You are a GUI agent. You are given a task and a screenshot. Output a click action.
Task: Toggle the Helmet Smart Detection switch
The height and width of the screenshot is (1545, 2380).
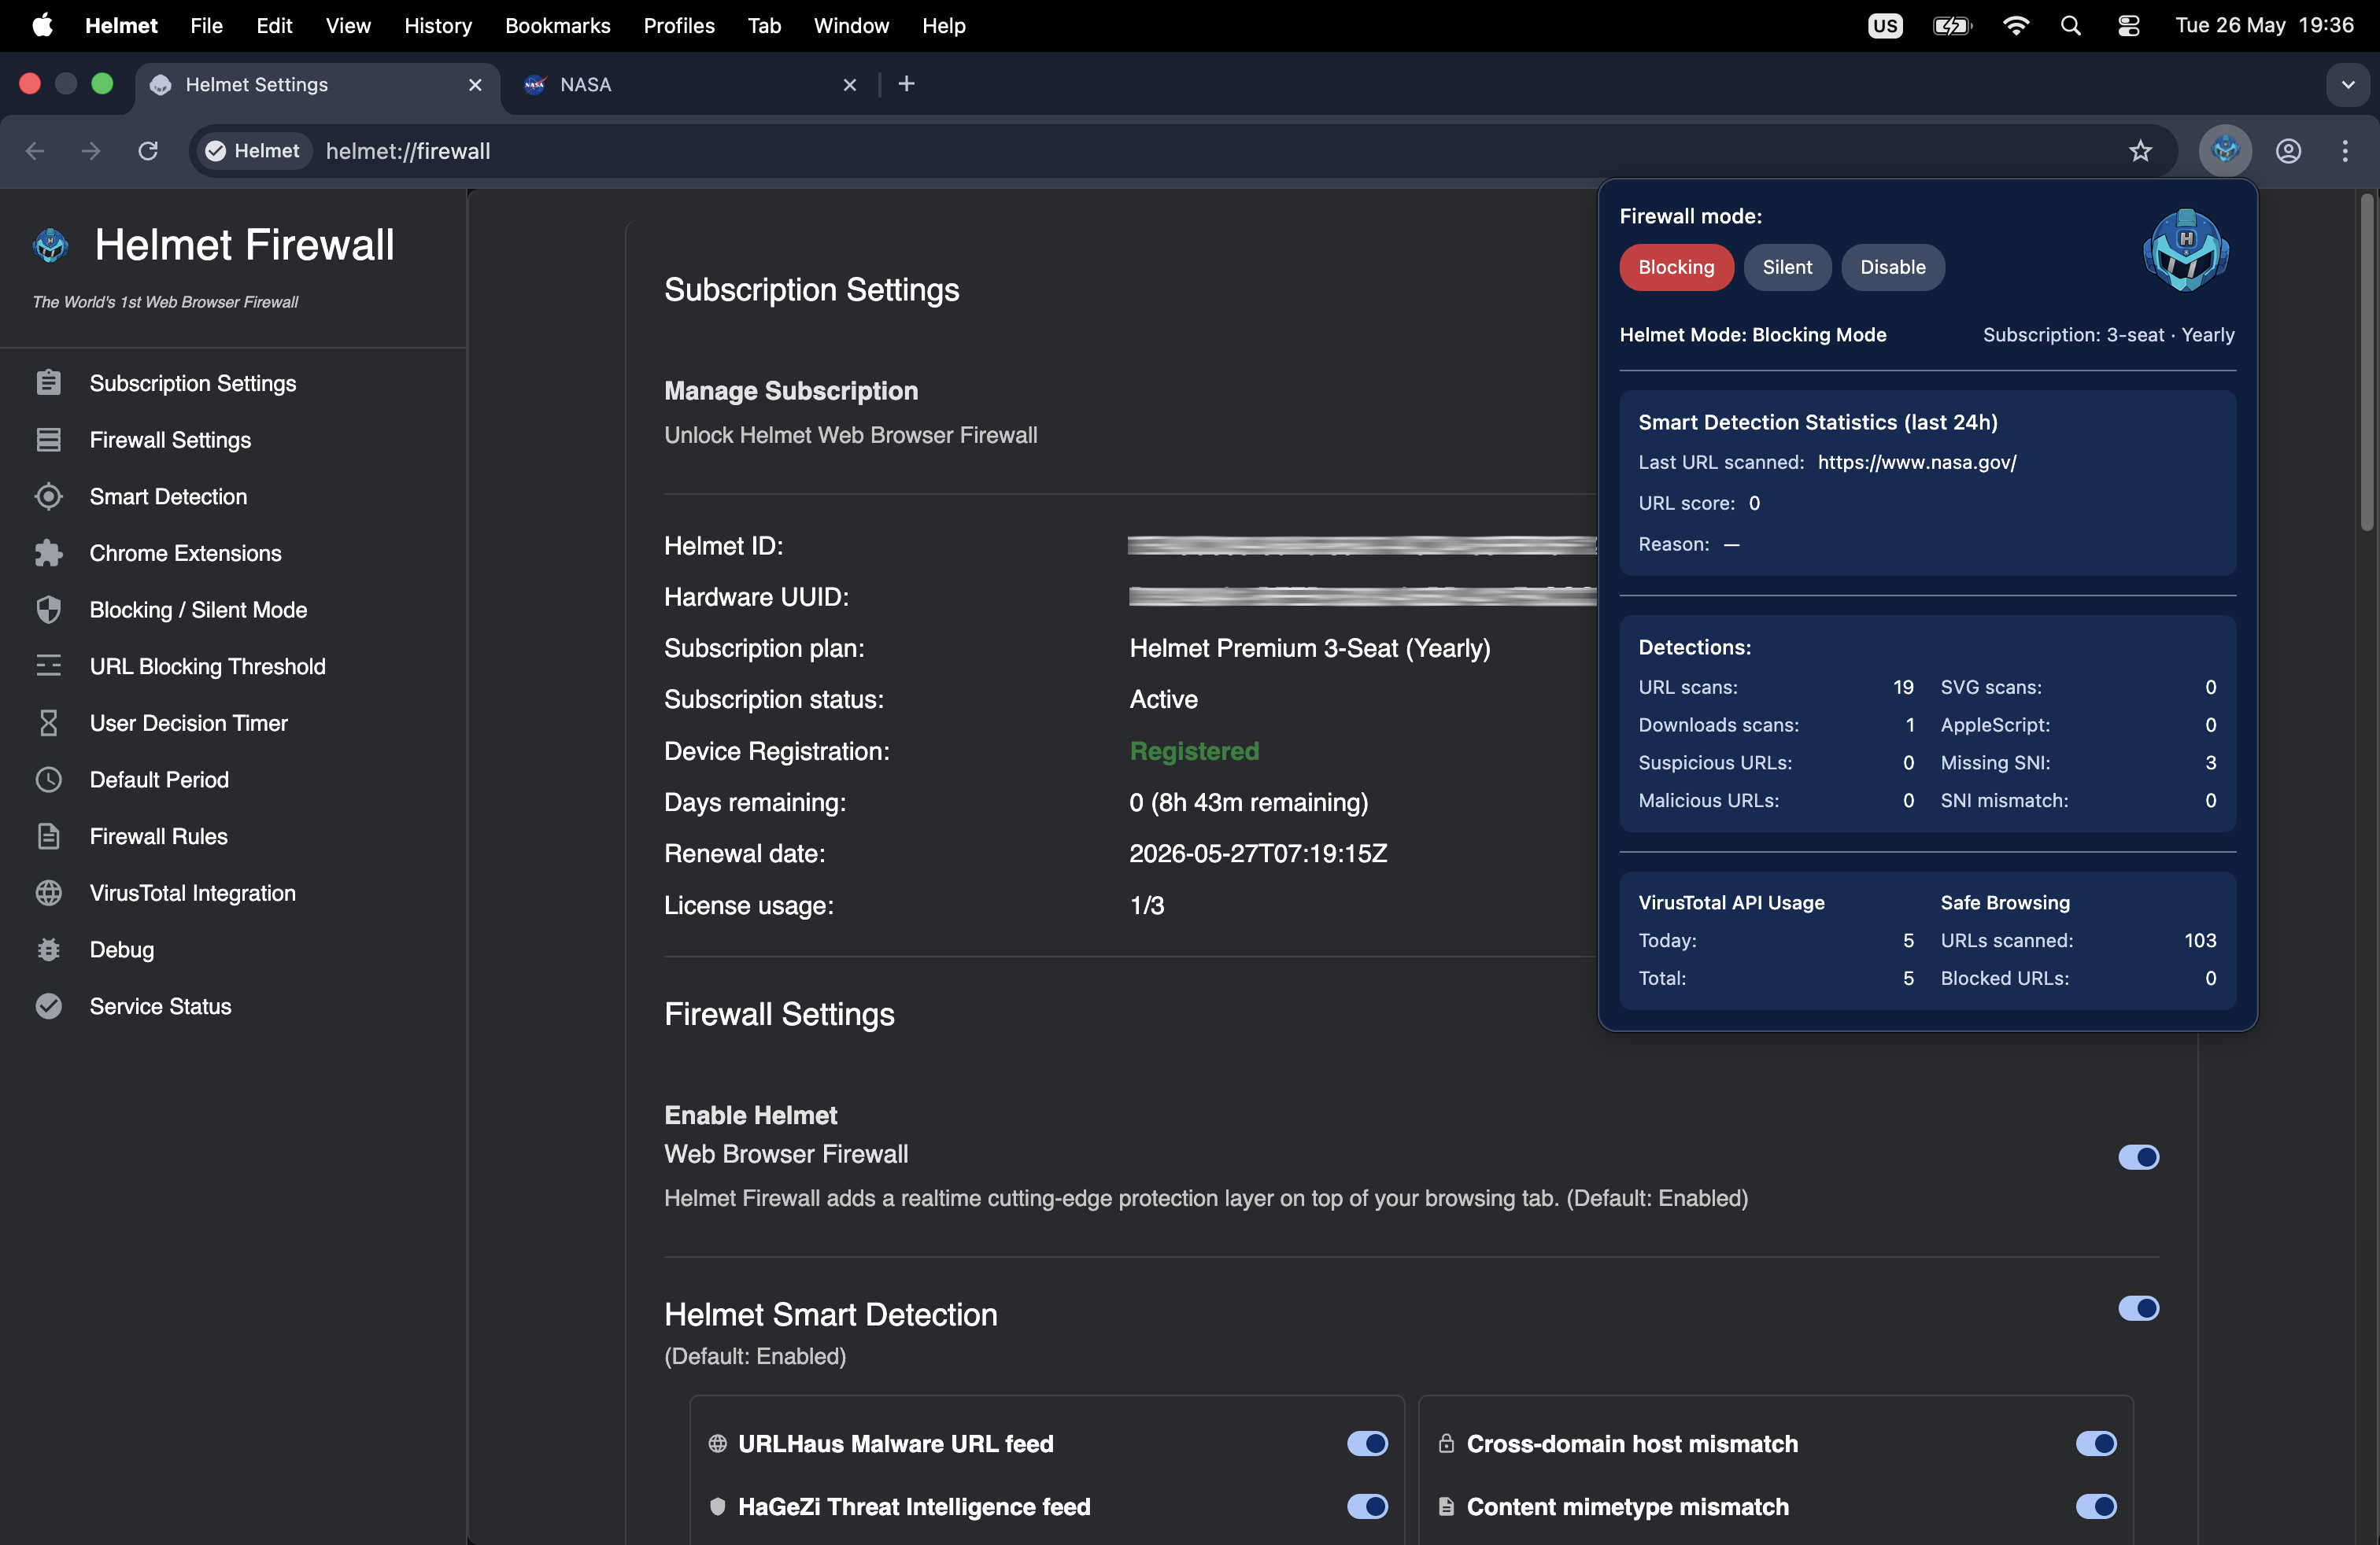tap(2139, 1308)
